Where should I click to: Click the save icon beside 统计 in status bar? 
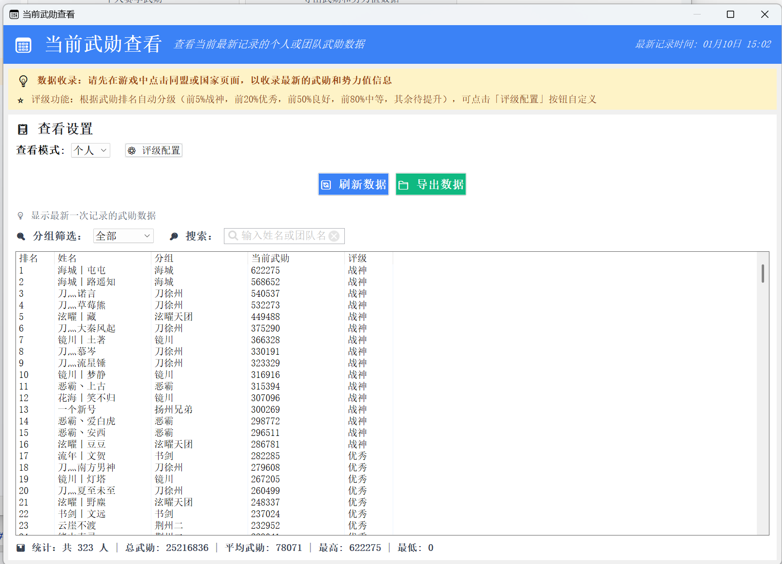[21, 548]
